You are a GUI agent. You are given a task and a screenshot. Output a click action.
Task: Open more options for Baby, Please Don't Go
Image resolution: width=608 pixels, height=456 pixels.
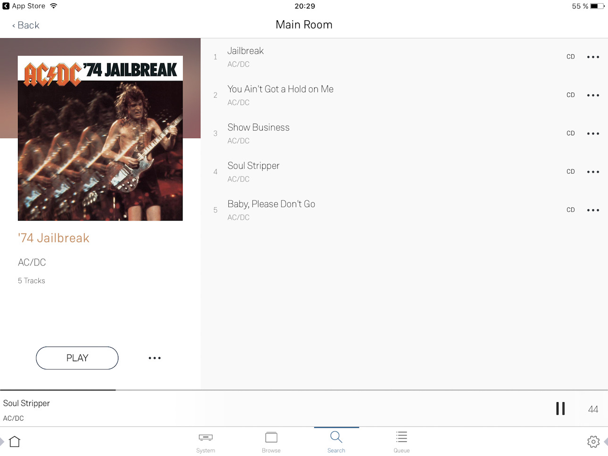pyautogui.click(x=593, y=210)
